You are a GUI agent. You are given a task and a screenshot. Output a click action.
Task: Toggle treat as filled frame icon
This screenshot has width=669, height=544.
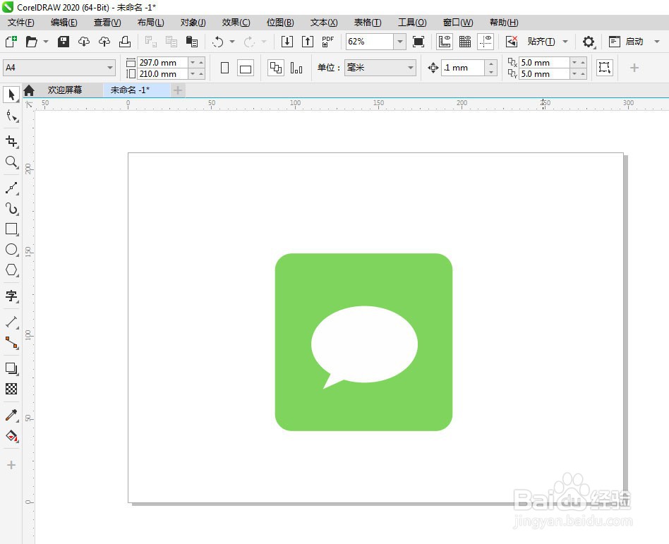tap(605, 68)
